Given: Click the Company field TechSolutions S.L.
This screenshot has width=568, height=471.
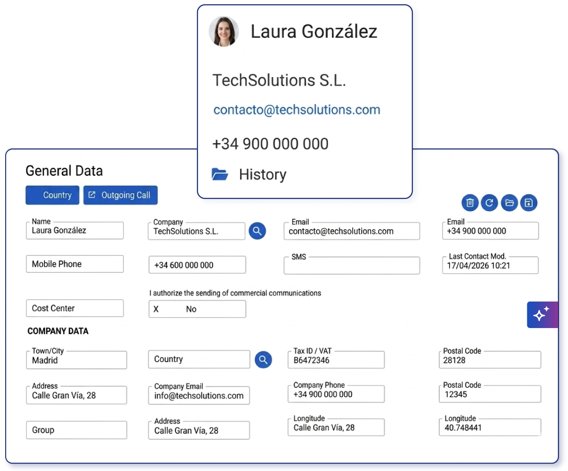Looking at the screenshot, I should tap(196, 231).
